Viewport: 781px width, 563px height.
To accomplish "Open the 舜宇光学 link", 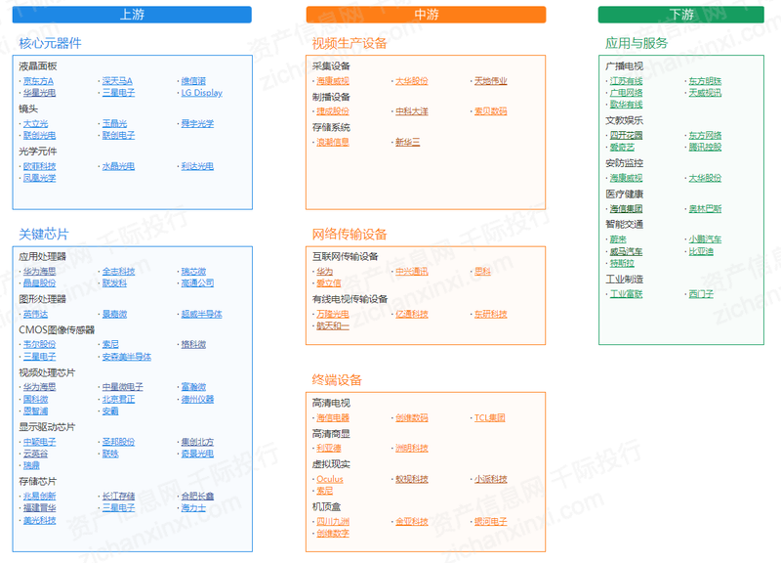I will tap(197, 124).
